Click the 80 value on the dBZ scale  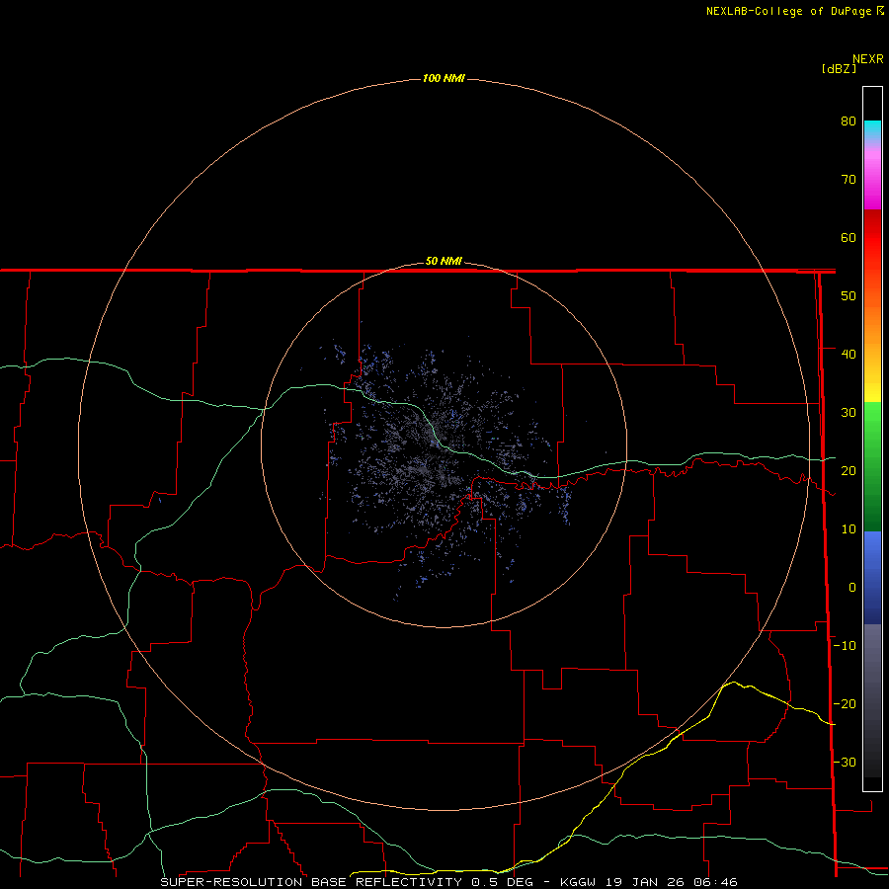point(849,121)
